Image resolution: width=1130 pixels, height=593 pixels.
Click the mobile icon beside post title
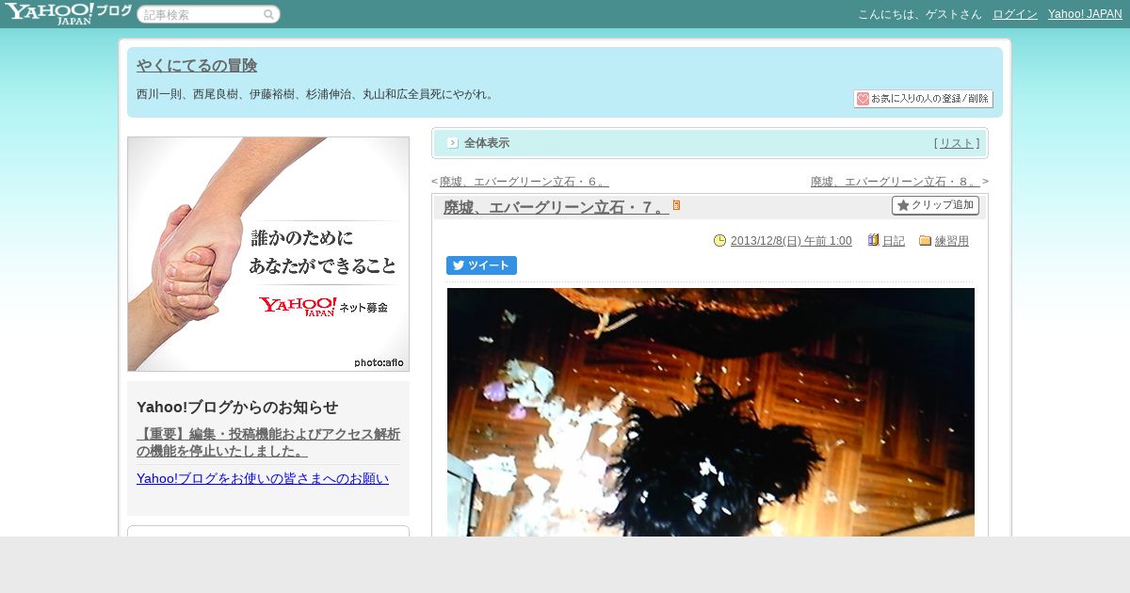676,205
